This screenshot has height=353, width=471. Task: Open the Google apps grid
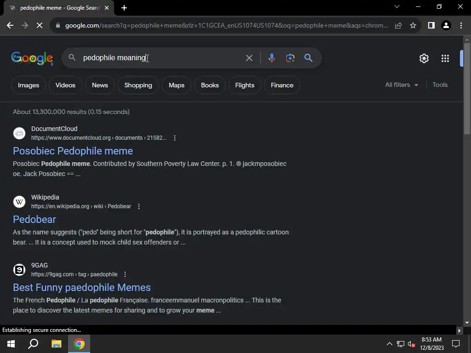pyautogui.click(x=445, y=58)
